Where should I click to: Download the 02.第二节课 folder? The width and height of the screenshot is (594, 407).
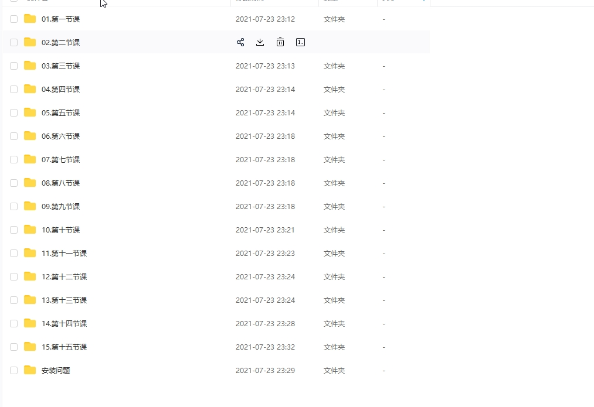pos(260,42)
